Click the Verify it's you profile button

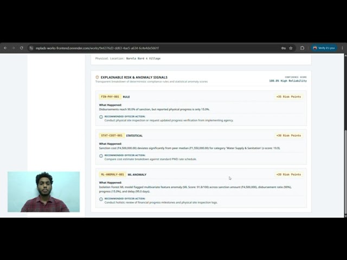[x=324, y=48]
